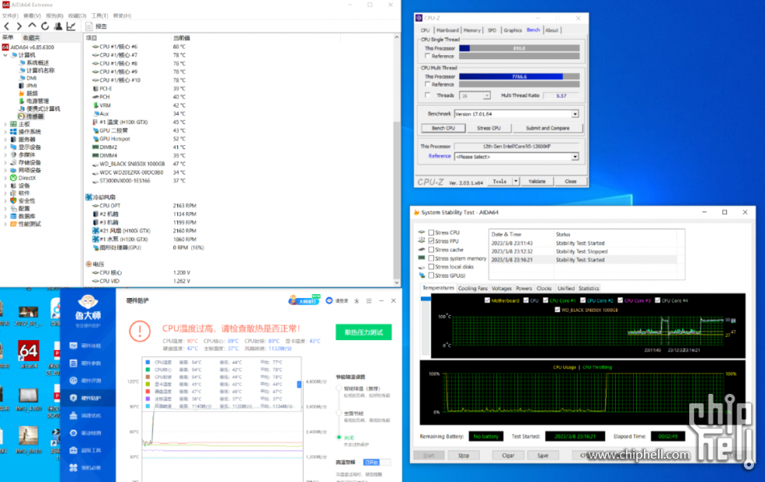Enable Stress system memory checkbox

[x=431, y=258]
